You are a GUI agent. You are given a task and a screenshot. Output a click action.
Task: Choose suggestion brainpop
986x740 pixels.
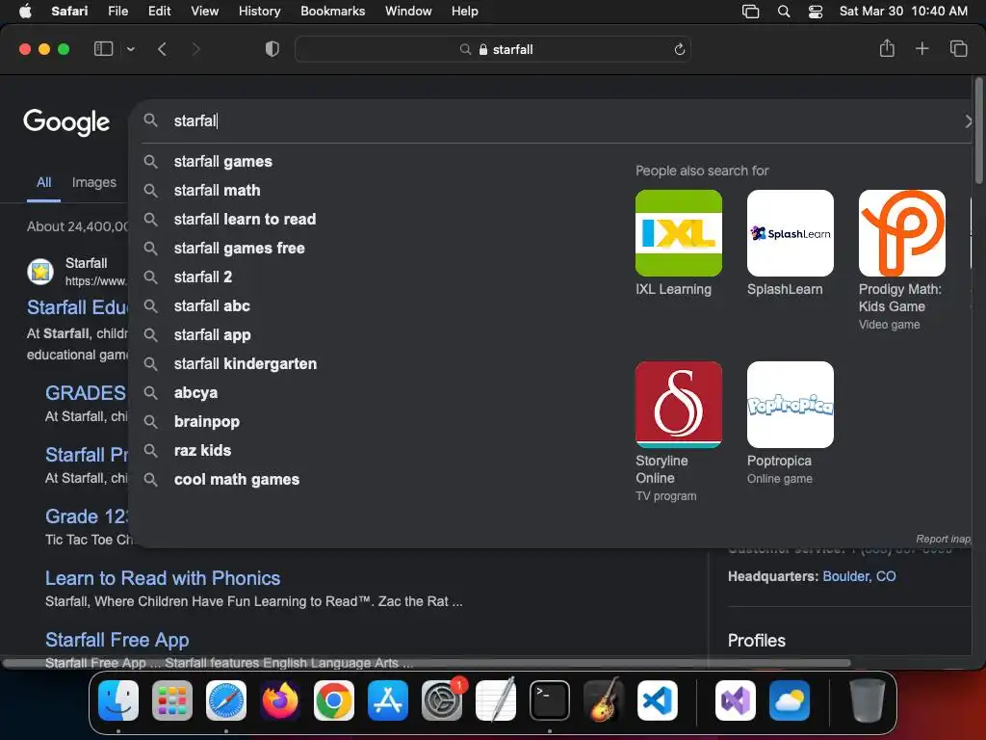[207, 422]
